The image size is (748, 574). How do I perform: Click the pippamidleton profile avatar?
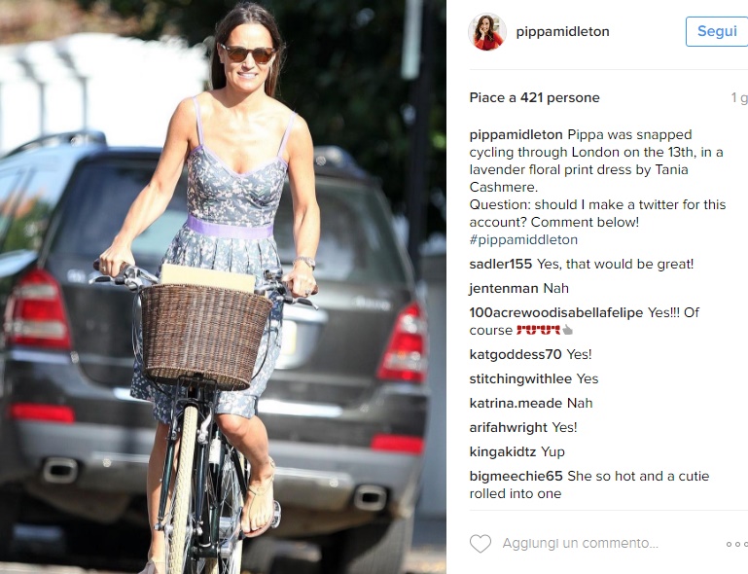[x=487, y=32]
